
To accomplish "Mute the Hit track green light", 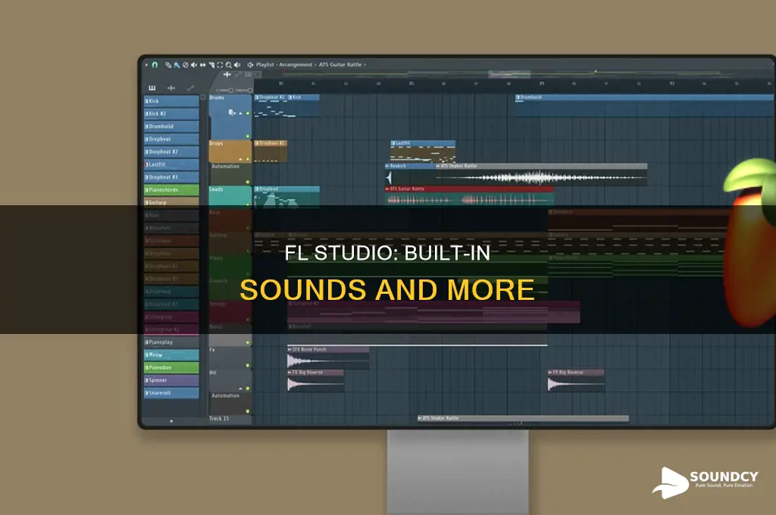I will coord(248,389).
